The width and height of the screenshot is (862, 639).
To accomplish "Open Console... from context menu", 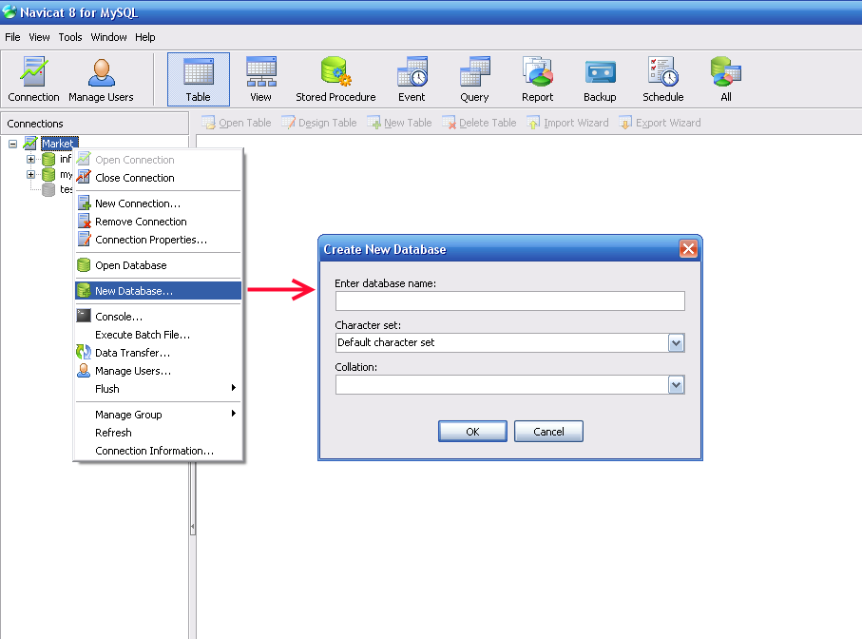I will pyautogui.click(x=159, y=317).
